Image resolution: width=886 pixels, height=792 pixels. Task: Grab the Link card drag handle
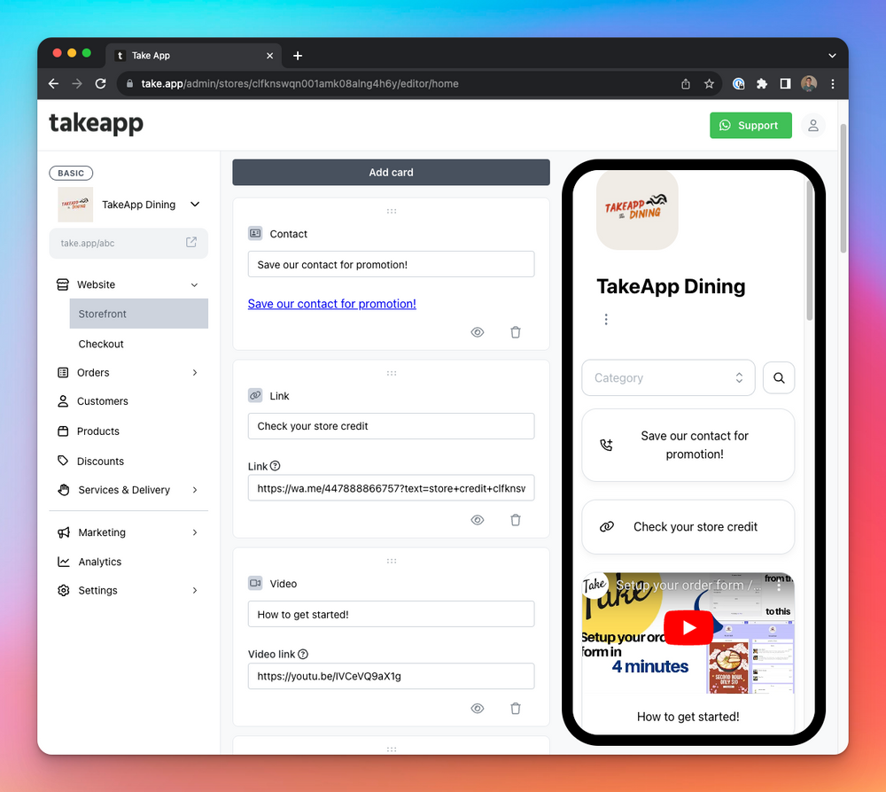point(392,373)
